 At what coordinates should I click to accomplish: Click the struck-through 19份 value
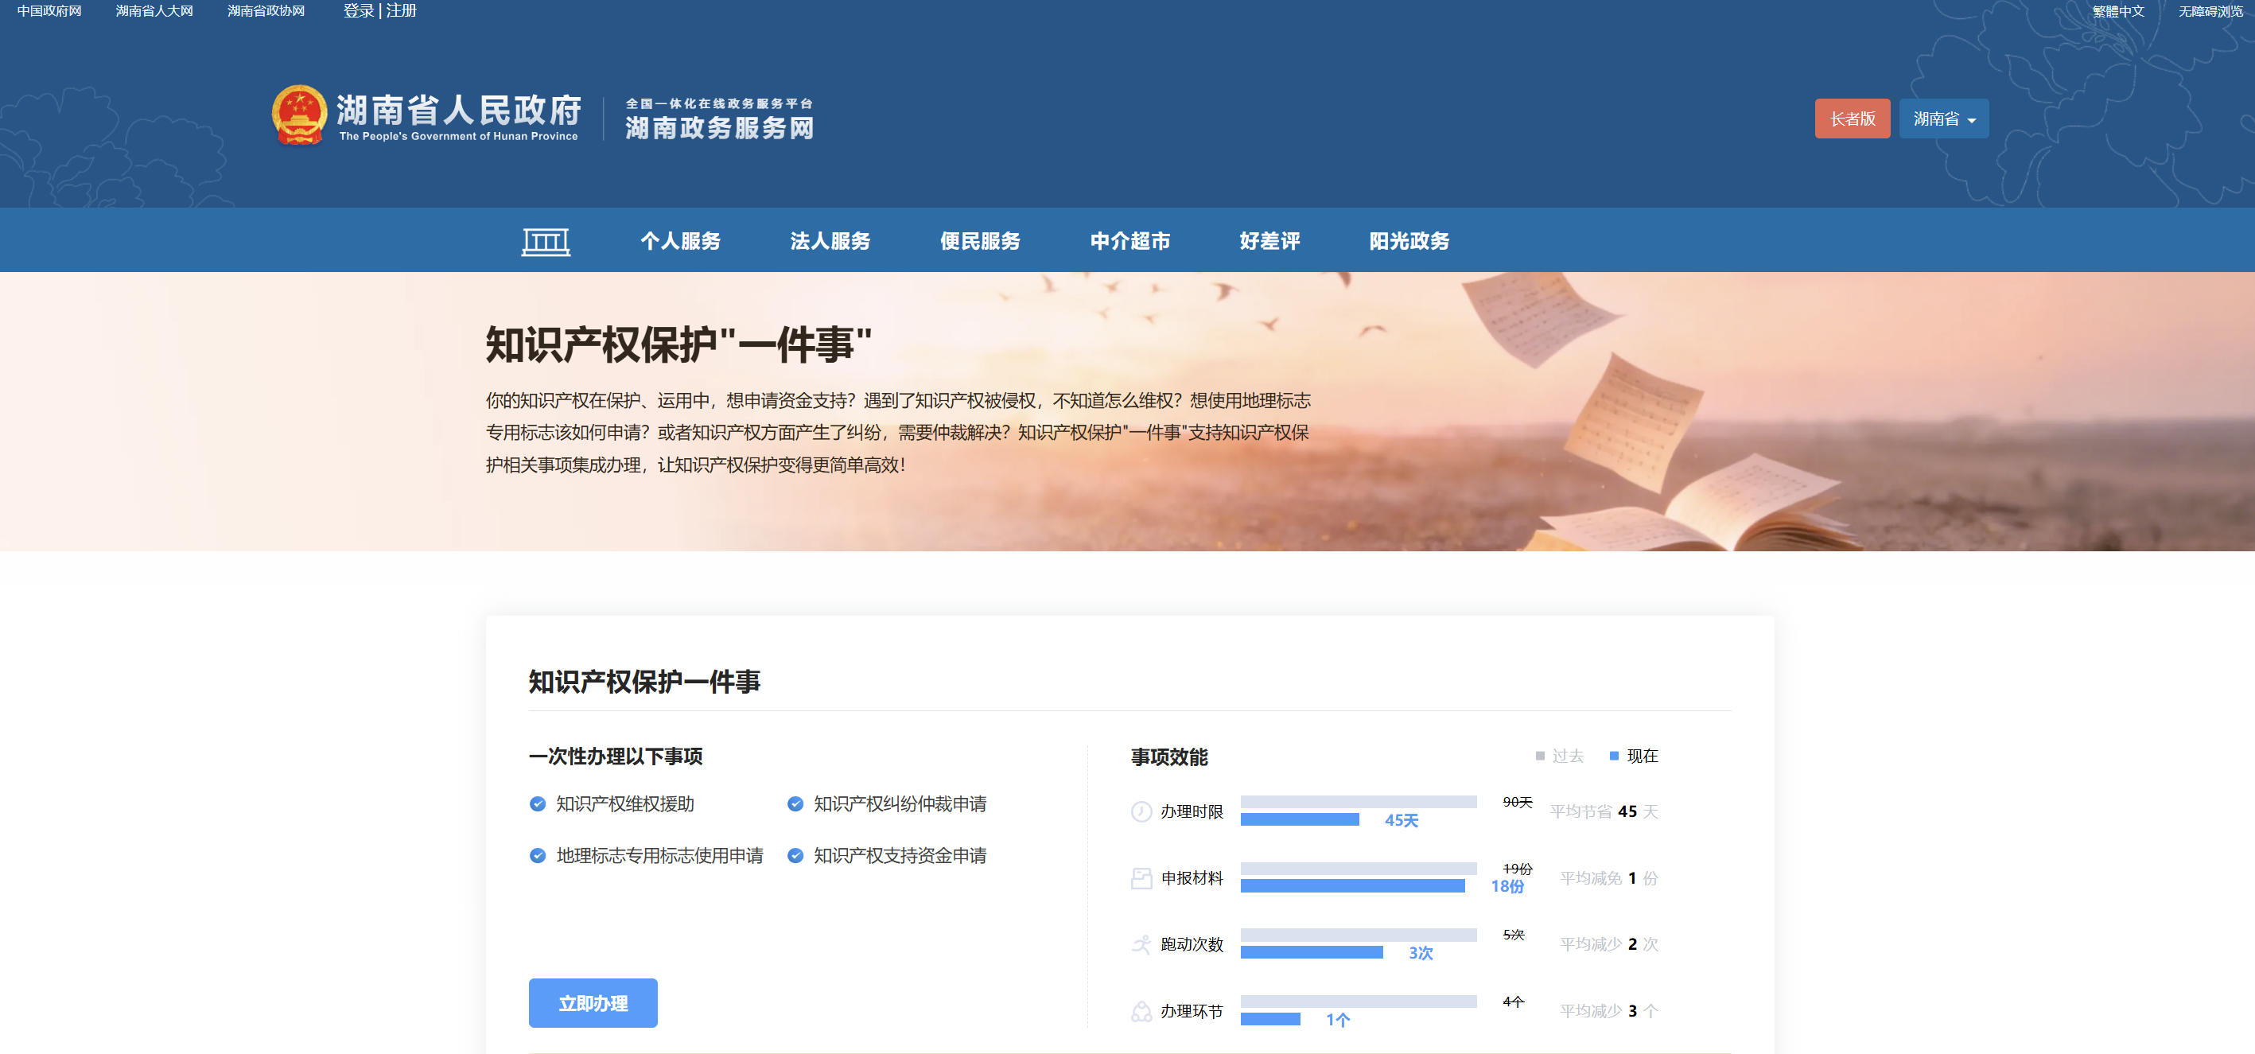click(1517, 869)
